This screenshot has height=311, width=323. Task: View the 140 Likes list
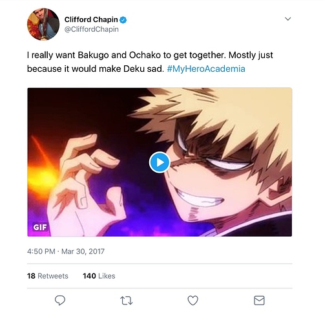(x=99, y=276)
